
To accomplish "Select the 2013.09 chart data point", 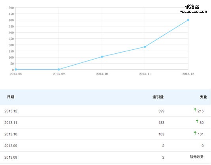I will tap(58, 69).
